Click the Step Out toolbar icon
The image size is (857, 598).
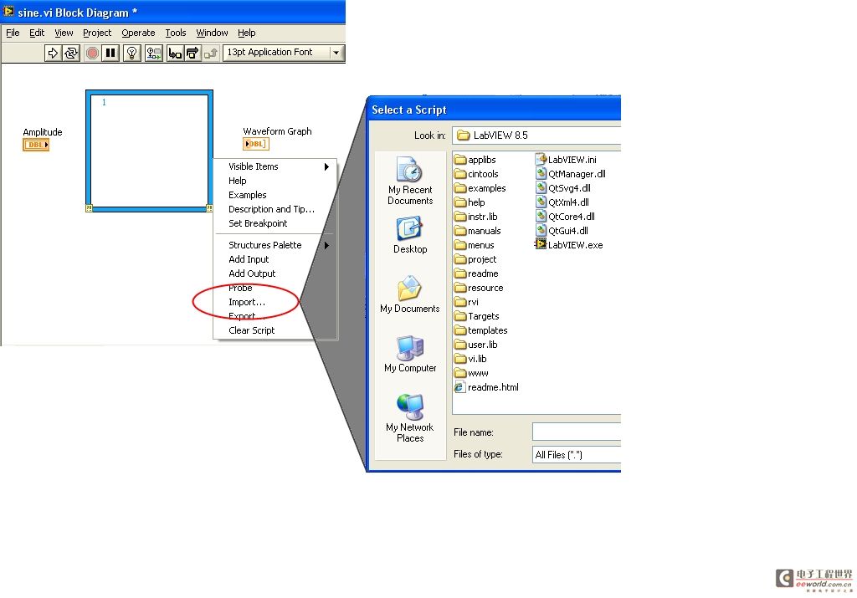tap(210, 53)
